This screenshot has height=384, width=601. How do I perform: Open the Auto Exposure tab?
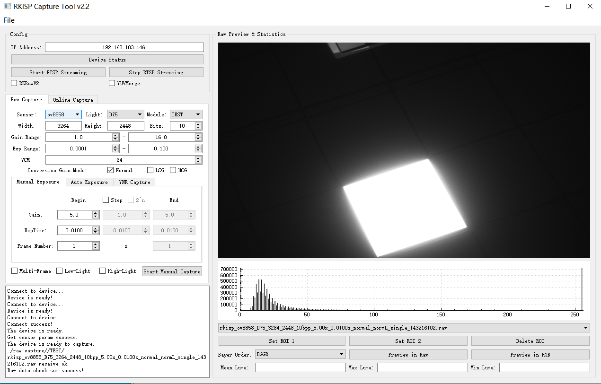click(x=89, y=182)
